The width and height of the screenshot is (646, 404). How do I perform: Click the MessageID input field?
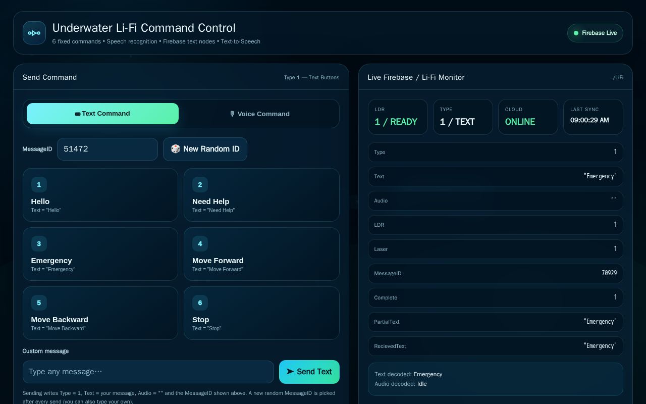[107, 149]
